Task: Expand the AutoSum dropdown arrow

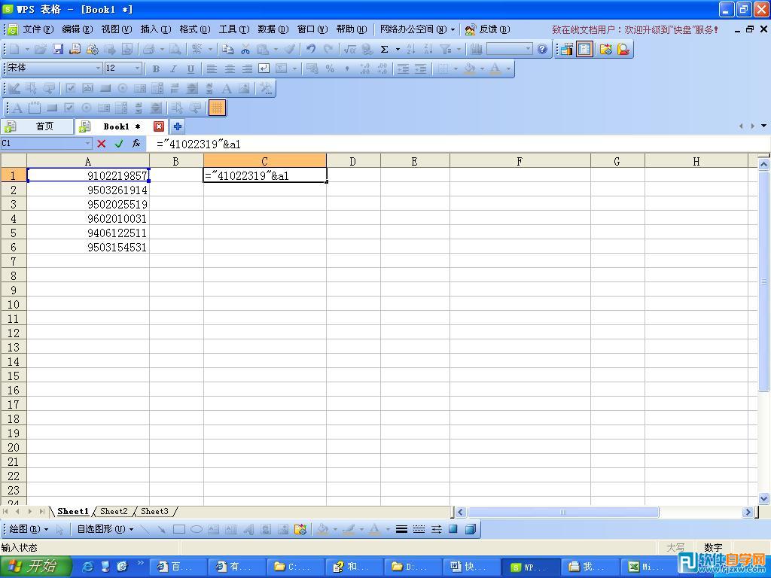Action: (398, 49)
